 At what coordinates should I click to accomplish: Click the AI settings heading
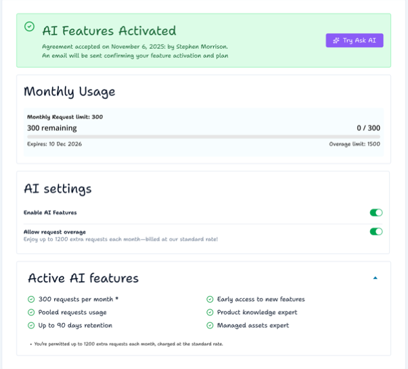pos(58,188)
